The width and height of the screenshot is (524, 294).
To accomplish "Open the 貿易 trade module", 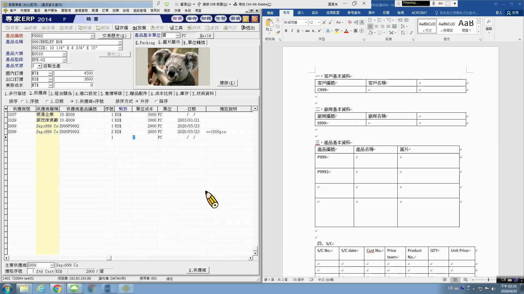I will point(177,19).
